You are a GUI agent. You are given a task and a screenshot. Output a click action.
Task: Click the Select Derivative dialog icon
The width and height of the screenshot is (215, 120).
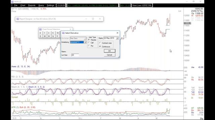click(63, 33)
